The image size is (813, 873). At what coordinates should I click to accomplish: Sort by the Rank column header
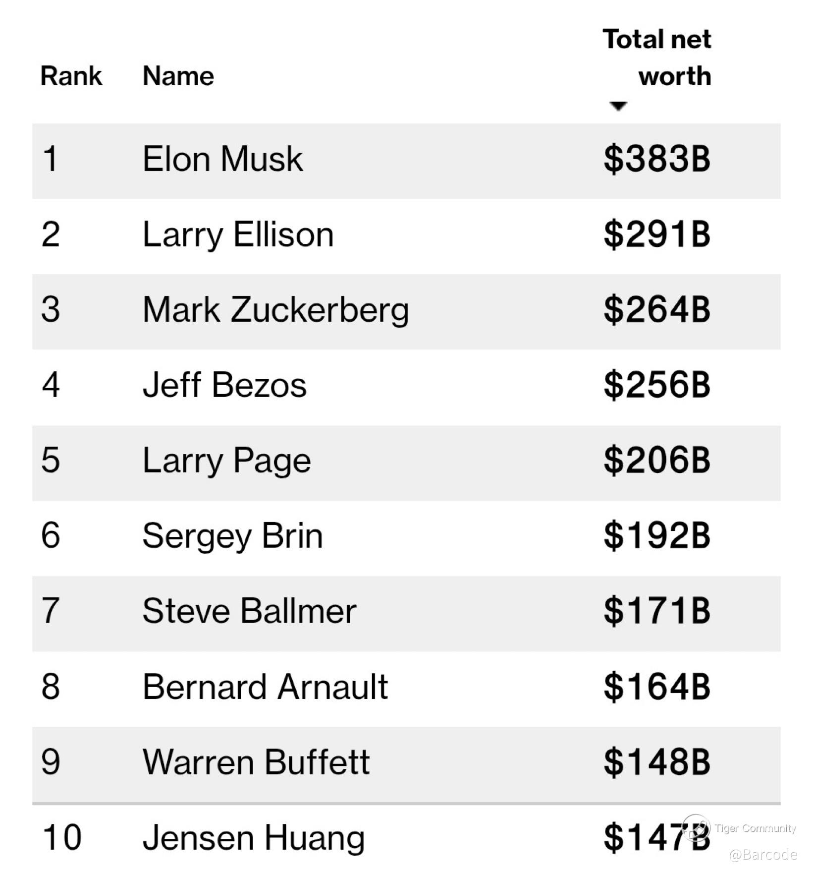pos(71,76)
